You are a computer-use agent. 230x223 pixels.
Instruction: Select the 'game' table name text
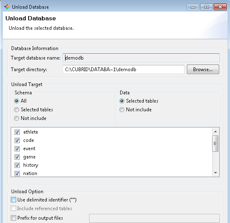click(x=29, y=157)
